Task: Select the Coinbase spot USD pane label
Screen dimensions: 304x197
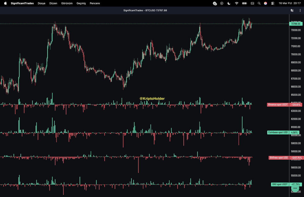Action: click(278, 132)
